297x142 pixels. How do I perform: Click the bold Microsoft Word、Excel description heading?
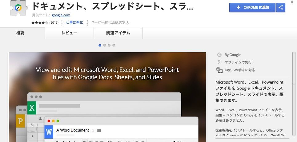pos(250,91)
